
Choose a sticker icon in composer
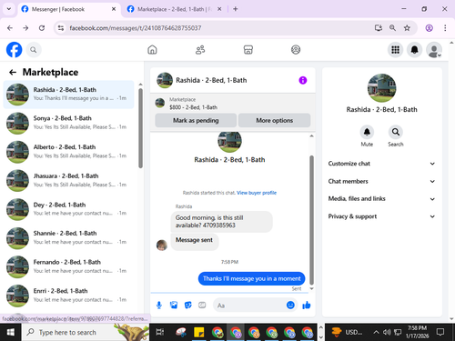coord(188,306)
